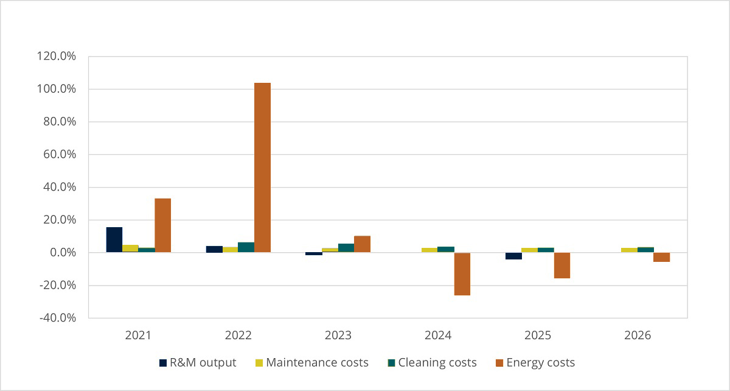Toggle the "Cleaning costs" legend text
The height and width of the screenshot is (391, 730).
(x=437, y=363)
